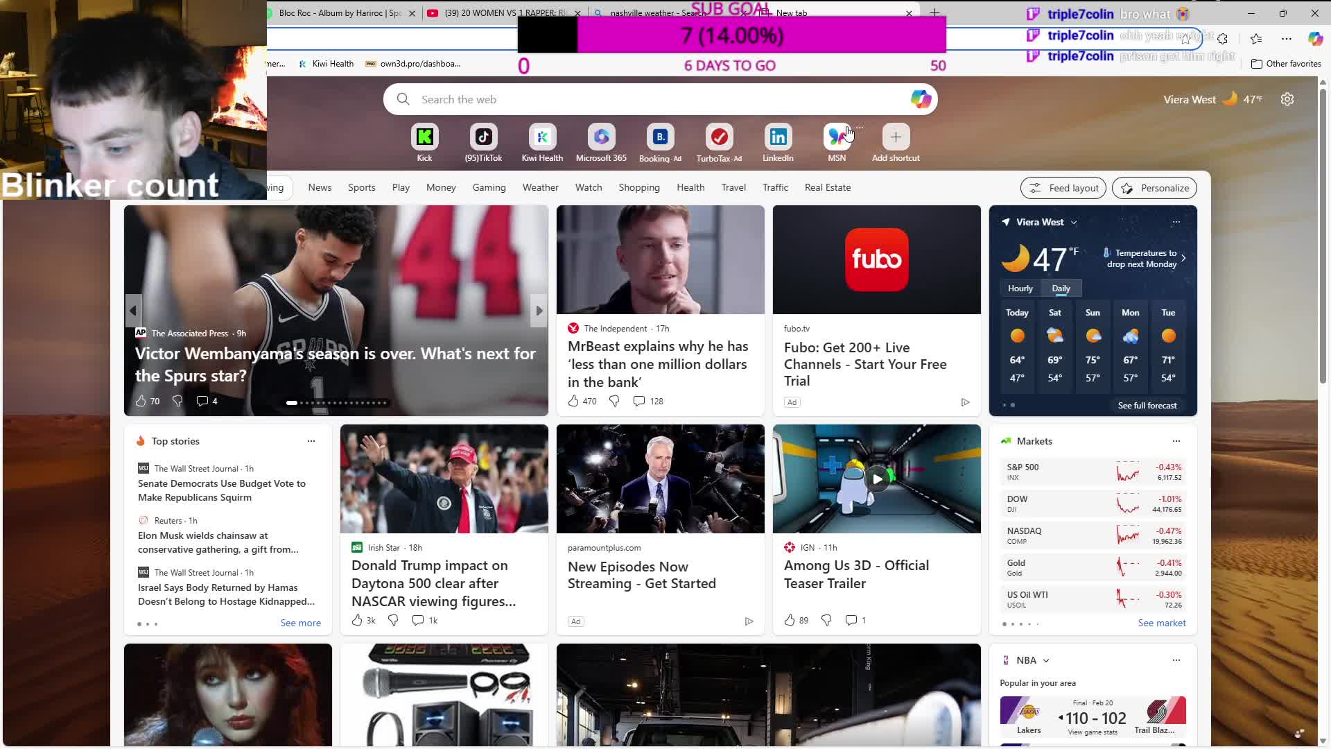This screenshot has height=749, width=1331.
Task: Open the weather card options menu
Action: (1176, 222)
